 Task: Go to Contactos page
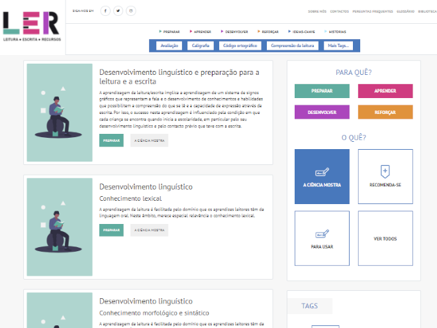(x=340, y=11)
